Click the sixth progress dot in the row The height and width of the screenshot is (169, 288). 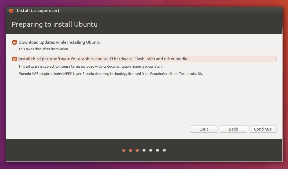157,150
